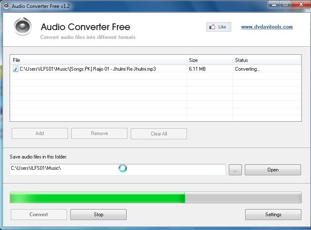Image resolution: width=311 pixels, height=230 pixels.
Task: Click the Add button
Action: click(40, 133)
